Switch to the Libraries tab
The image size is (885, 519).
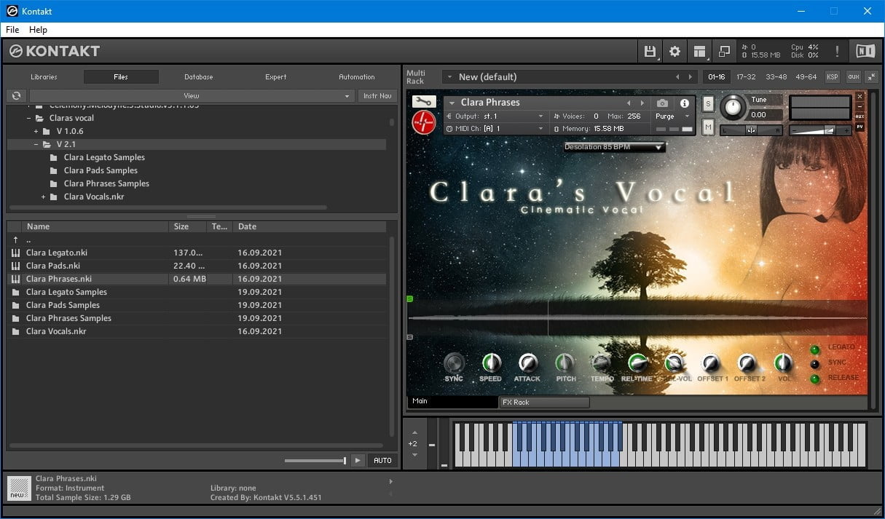44,76
